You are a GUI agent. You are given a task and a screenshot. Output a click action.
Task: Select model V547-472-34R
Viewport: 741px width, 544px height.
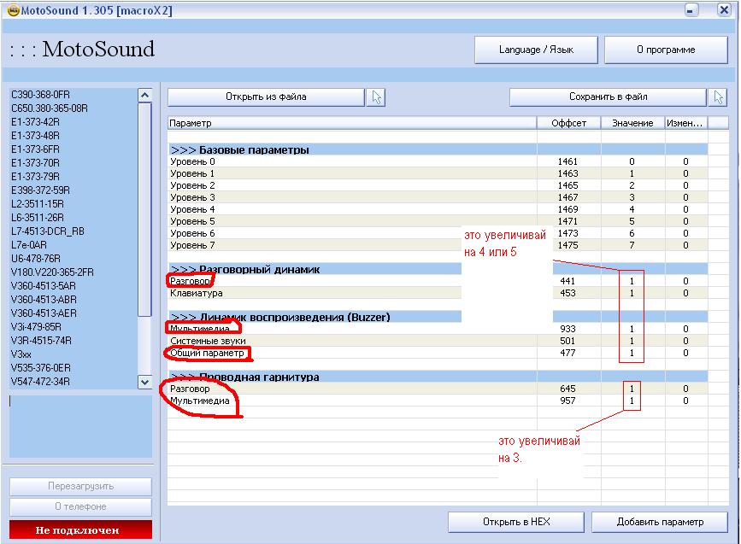coord(40,382)
